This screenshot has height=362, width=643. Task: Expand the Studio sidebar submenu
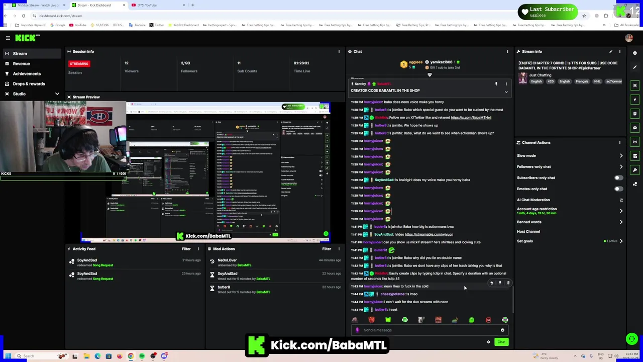57,94
